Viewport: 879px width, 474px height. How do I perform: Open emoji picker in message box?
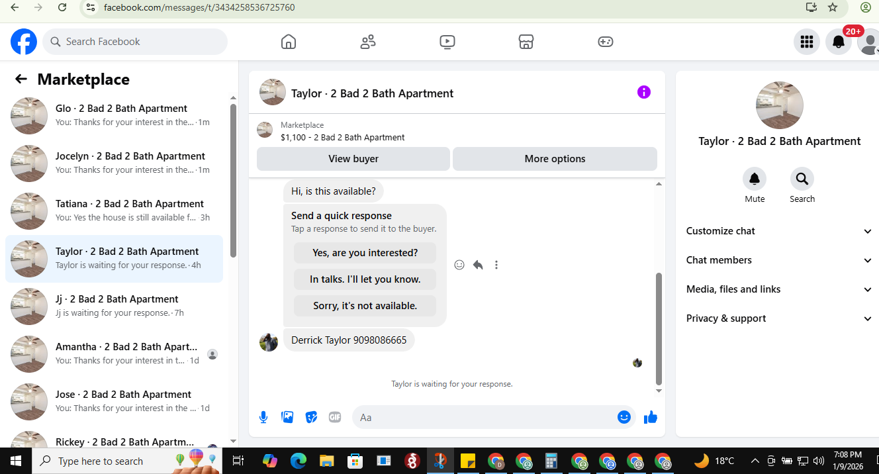point(624,417)
